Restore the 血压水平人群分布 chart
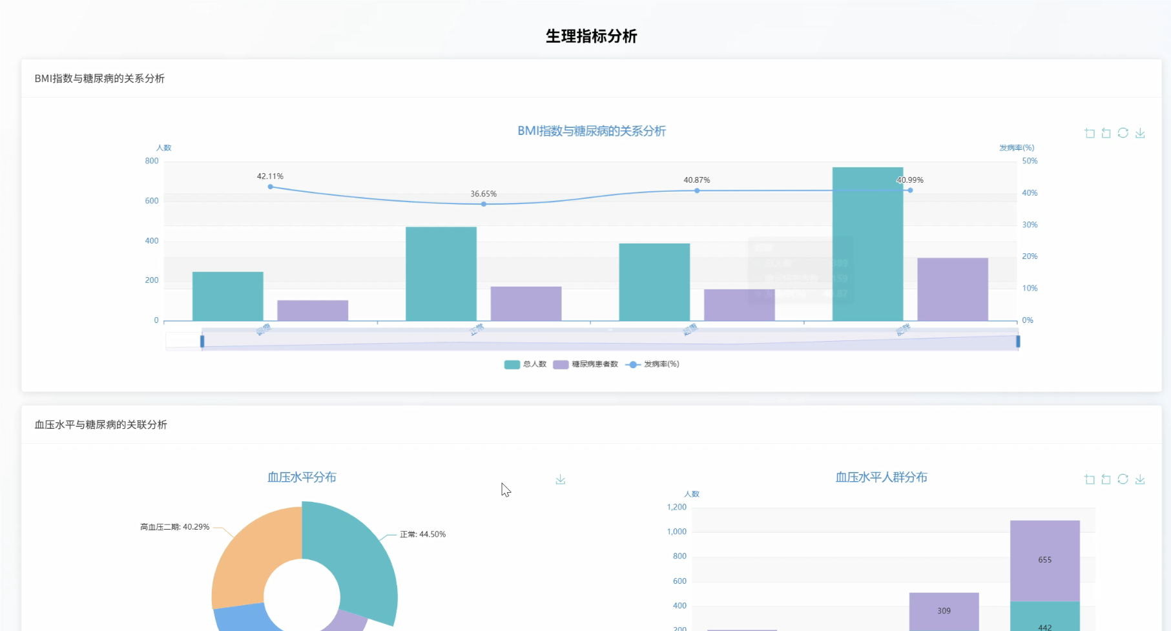Image resolution: width=1171 pixels, height=631 pixels. (1123, 479)
